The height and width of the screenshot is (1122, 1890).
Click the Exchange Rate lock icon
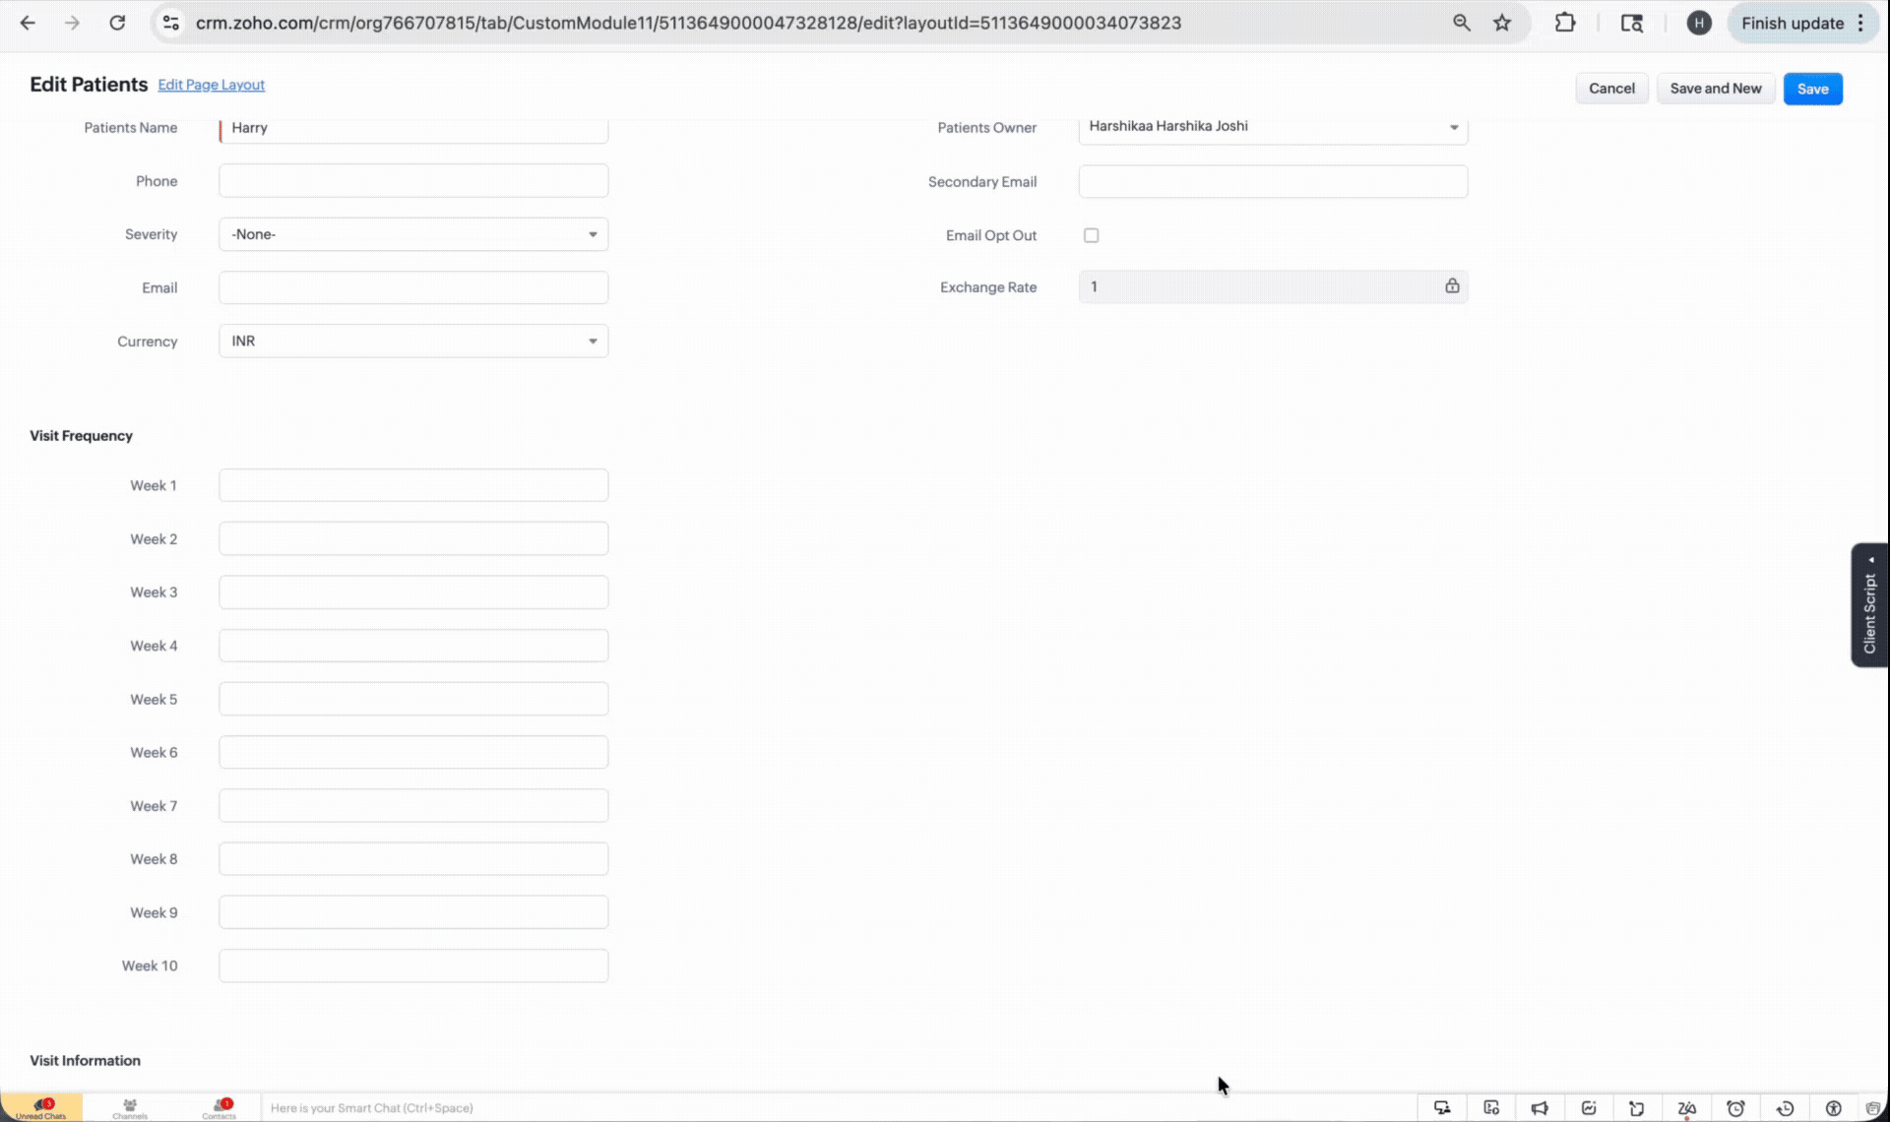click(1452, 286)
